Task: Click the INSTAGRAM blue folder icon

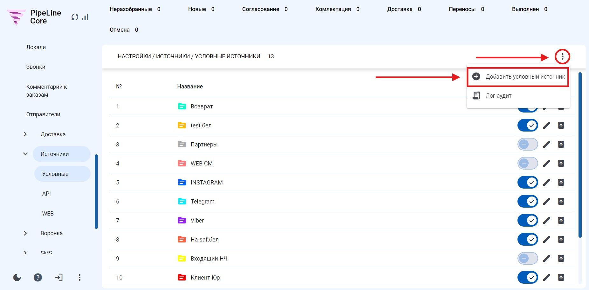Action: point(182,182)
